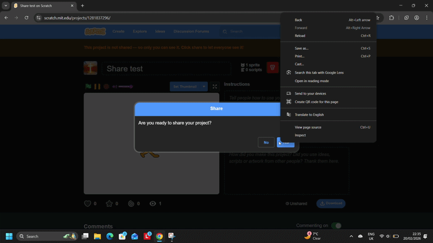
Task: Click the pause icon above the stage
Action: (x=97, y=86)
